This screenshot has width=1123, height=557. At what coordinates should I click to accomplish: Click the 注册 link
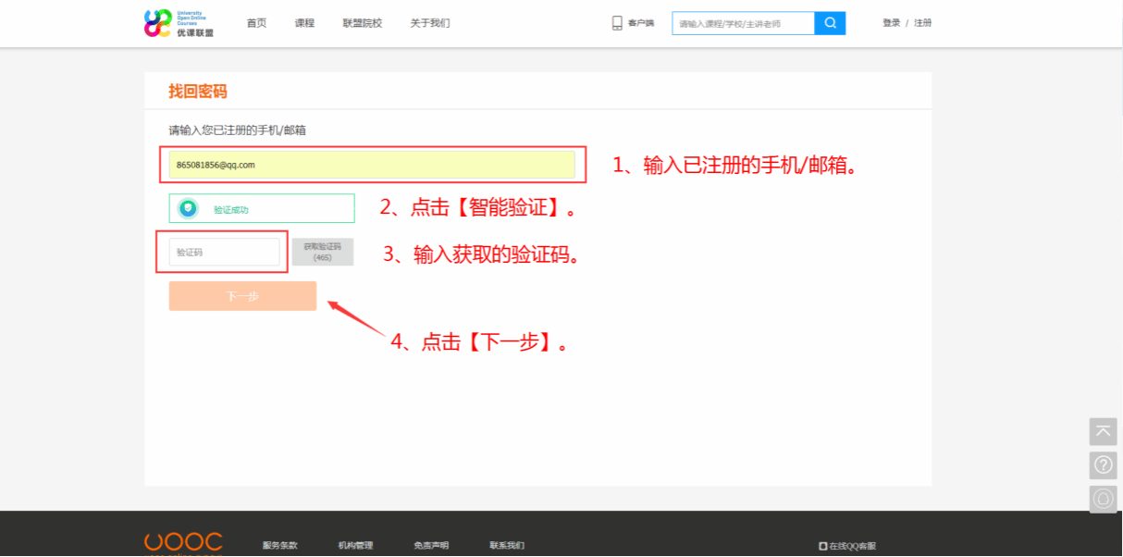[x=923, y=23]
